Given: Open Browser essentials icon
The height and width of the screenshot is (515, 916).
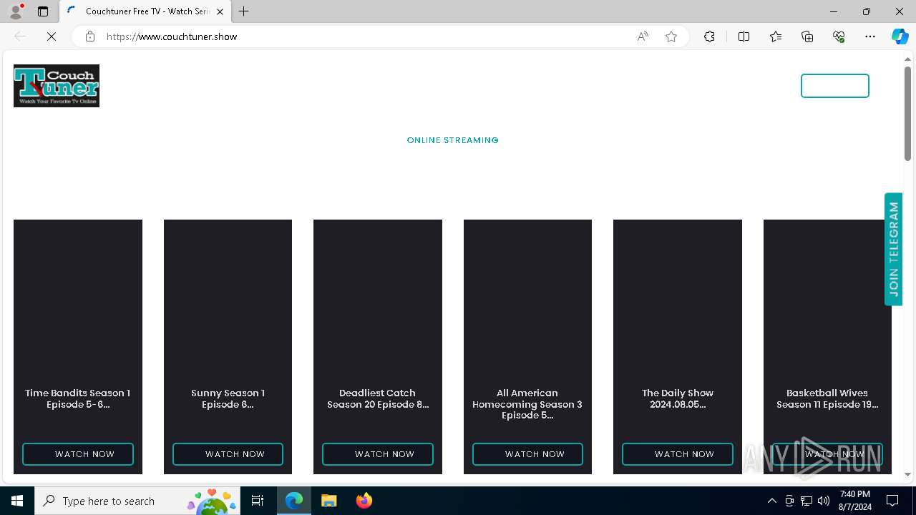Looking at the screenshot, I should [x=839, y=36].
